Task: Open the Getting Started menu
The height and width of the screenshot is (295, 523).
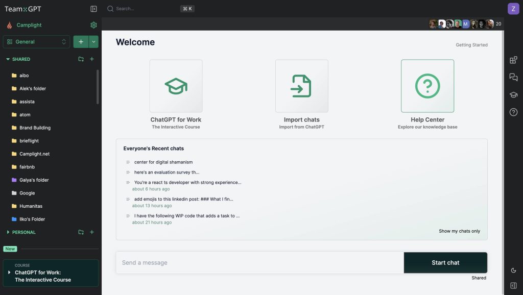Action: coord(471,45)
